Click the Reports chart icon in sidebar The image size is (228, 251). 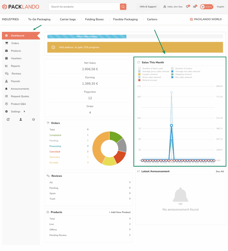coord(6,66)
